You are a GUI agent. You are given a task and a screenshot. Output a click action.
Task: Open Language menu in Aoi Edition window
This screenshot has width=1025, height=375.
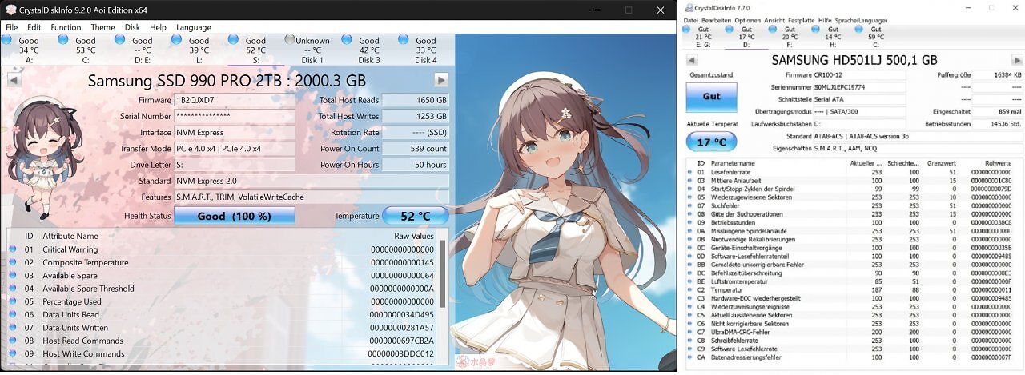coord(194,27)
